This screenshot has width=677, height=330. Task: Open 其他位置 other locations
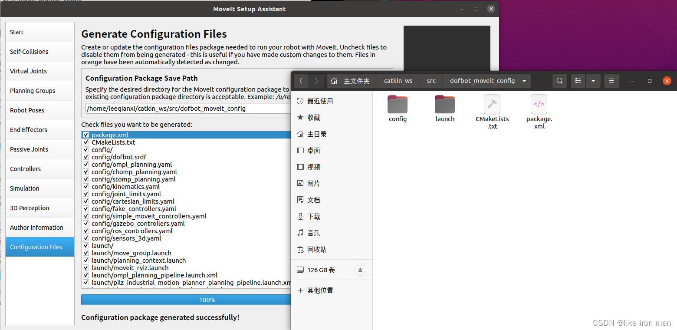coord(332,290)
